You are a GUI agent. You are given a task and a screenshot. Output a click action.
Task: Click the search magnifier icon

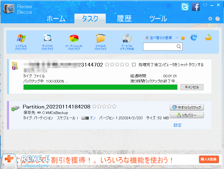pos(179,46)
